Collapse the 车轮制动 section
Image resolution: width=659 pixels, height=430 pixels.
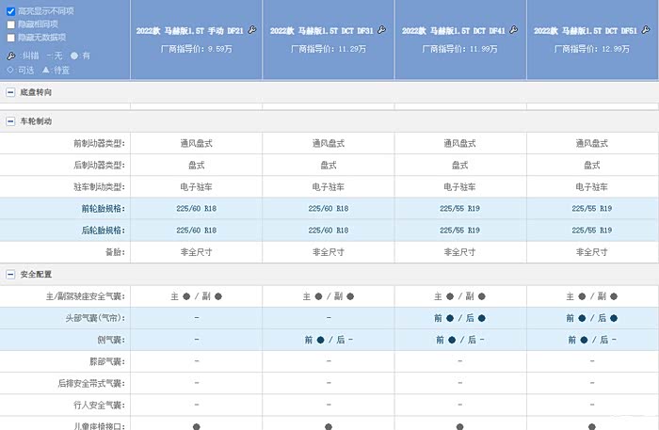[x=10, y=122]
